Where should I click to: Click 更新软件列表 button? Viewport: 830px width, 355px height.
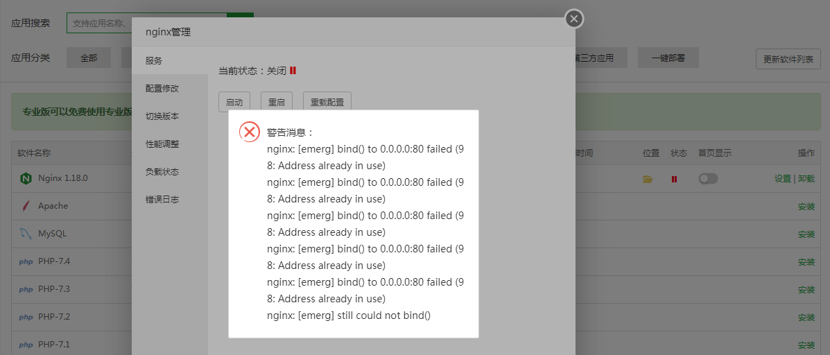[788, 59]
